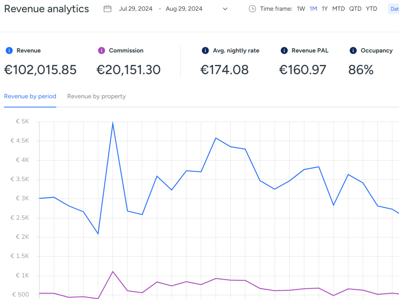Click the blue revenue line peak at €5K
The width and height of the screenshot is (399, 299).
[x=113, y=122]
